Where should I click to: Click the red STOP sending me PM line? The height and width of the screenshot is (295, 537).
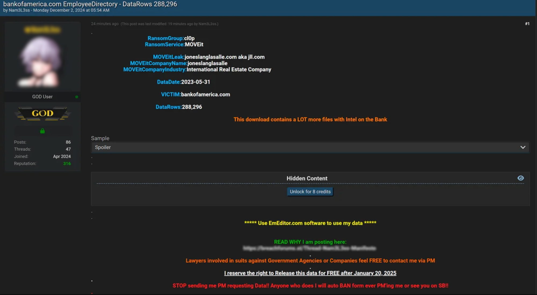point(310,286)
